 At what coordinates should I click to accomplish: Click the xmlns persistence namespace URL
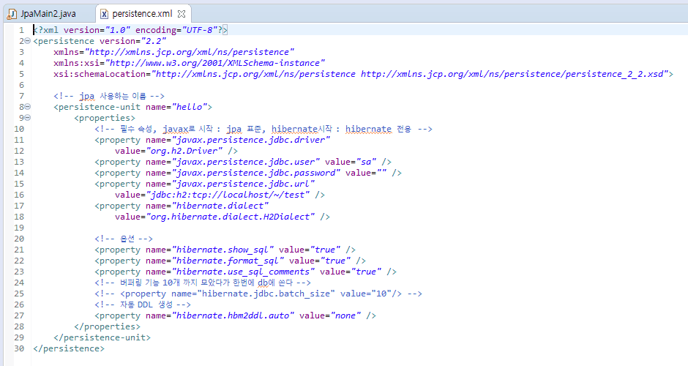[190, 52]
